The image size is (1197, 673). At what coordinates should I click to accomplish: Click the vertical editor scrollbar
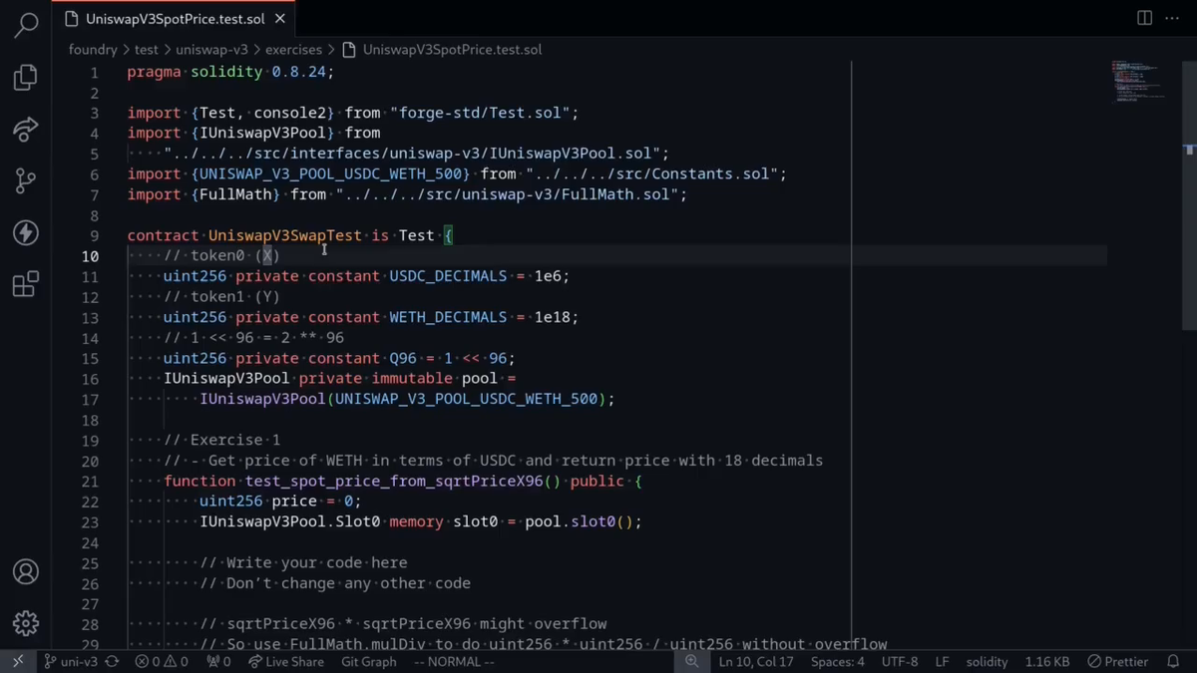(1189, 195)
